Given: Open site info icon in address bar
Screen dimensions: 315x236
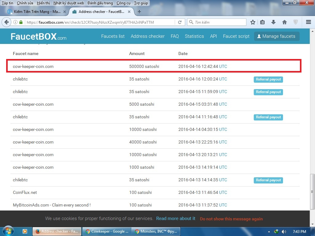Looking at the screenshot, I should tap(15, 22).
